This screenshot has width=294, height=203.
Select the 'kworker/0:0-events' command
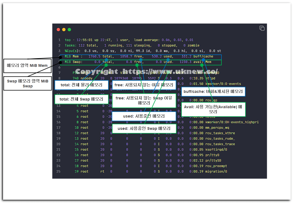click(x=223, y=84)
